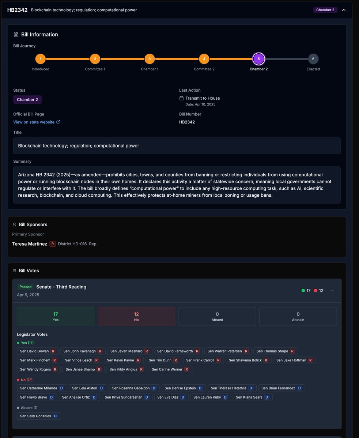This screenshot has width=359, height=438.
Task: Click the Sen David Gowan vote chip
Action: 37,351
